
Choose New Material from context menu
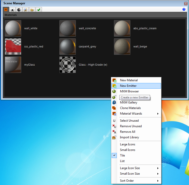(136, 80)
